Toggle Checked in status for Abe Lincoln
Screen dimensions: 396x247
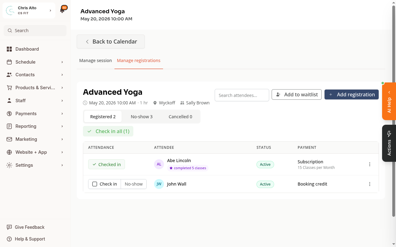[106, 164]
